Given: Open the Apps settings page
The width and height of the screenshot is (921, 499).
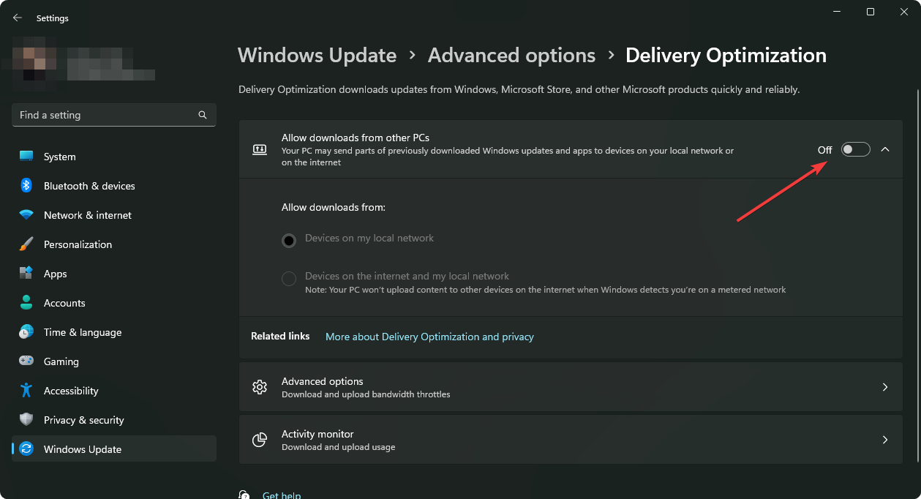Looking at the screenshot, I should 114,274.
